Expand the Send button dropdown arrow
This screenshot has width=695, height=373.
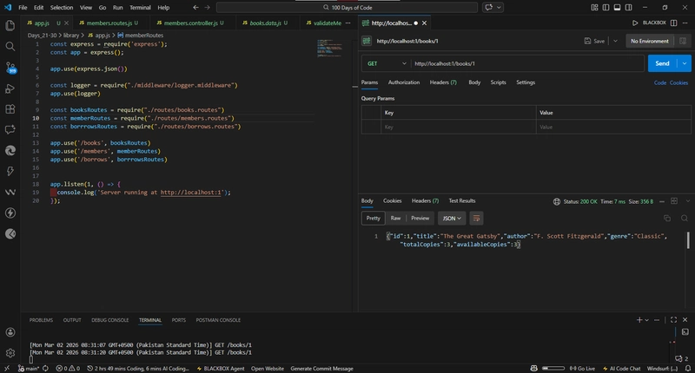click(x=685, y=63)
